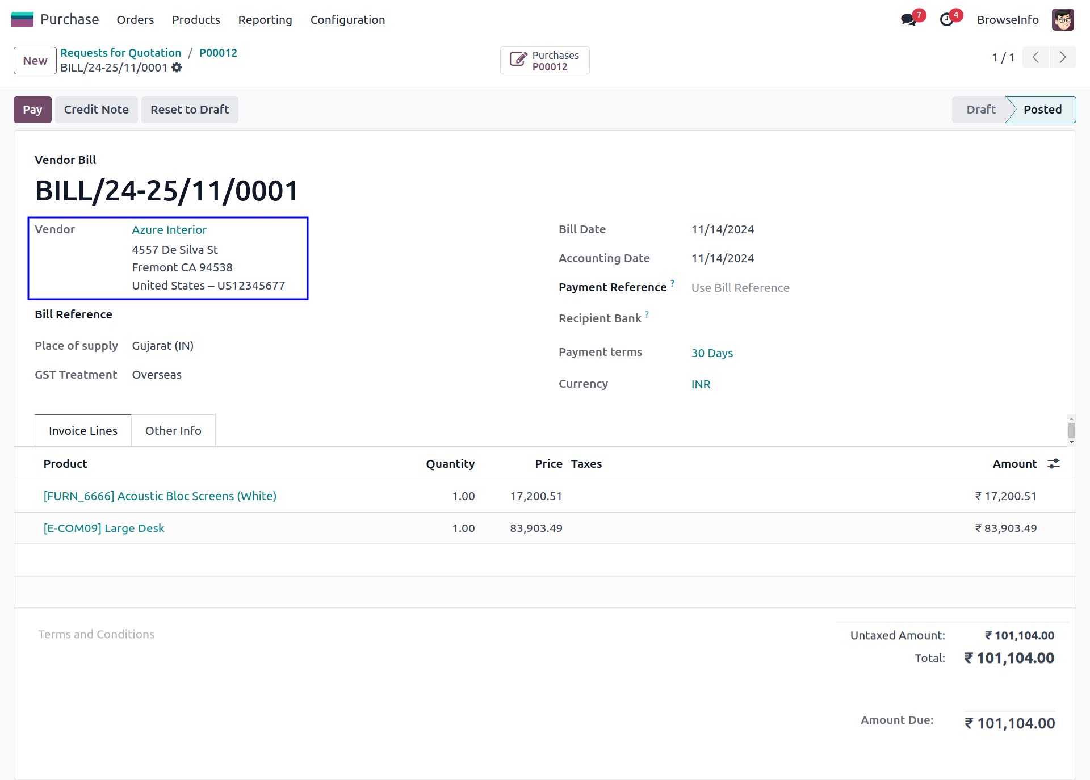Screen dimensions: 1090x780
Task: Expand the Configuration menu
Action: pyautogui.click(x=347, y=20)
